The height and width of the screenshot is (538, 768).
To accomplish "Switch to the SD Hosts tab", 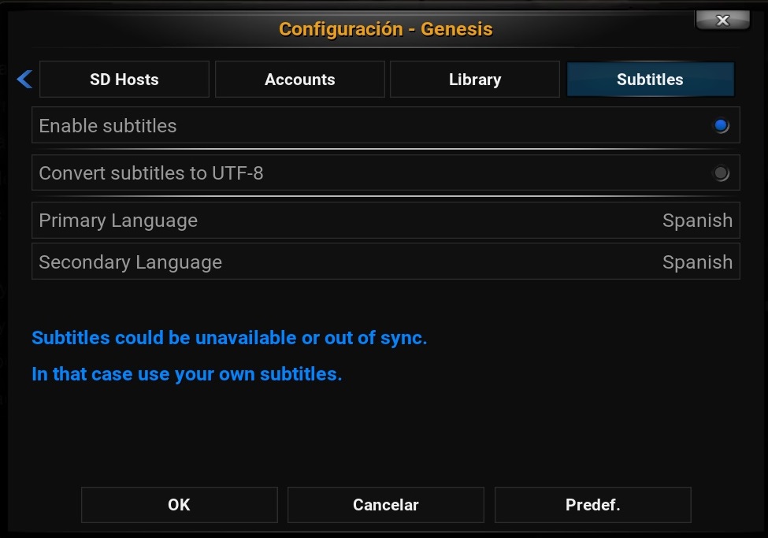I will pos(124,80).
